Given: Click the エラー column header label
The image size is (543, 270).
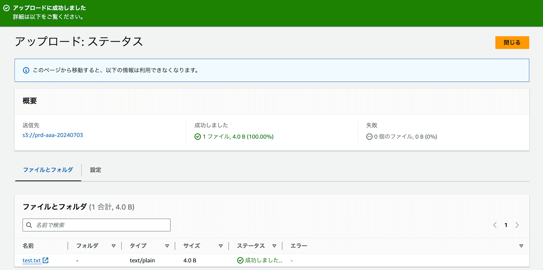Looking at the screenshot, I should pyautogui.click(x=299, y=246).
